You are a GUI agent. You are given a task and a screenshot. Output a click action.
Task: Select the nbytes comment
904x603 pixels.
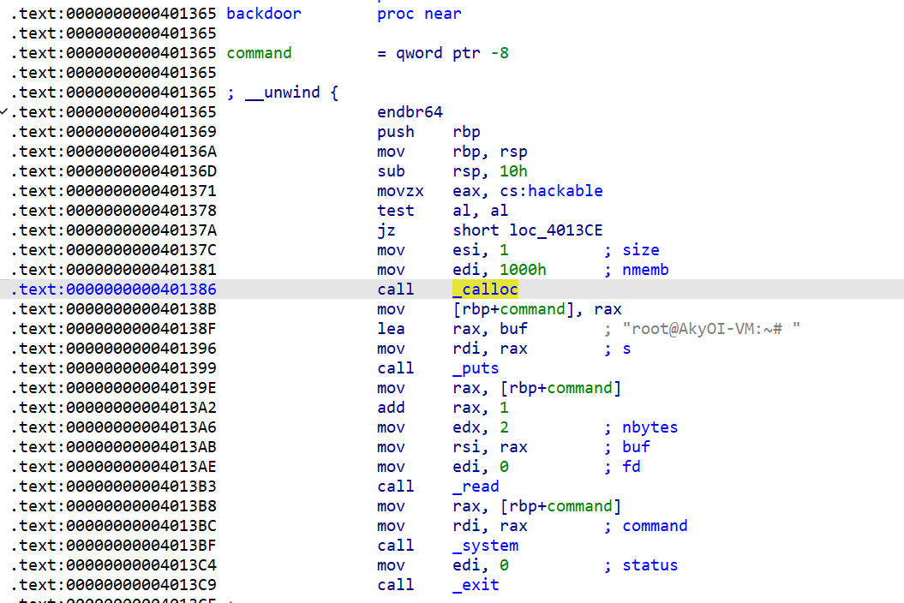click(x=650, y=427)
